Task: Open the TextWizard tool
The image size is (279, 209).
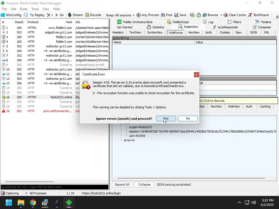Action: [x=258, y=15]
